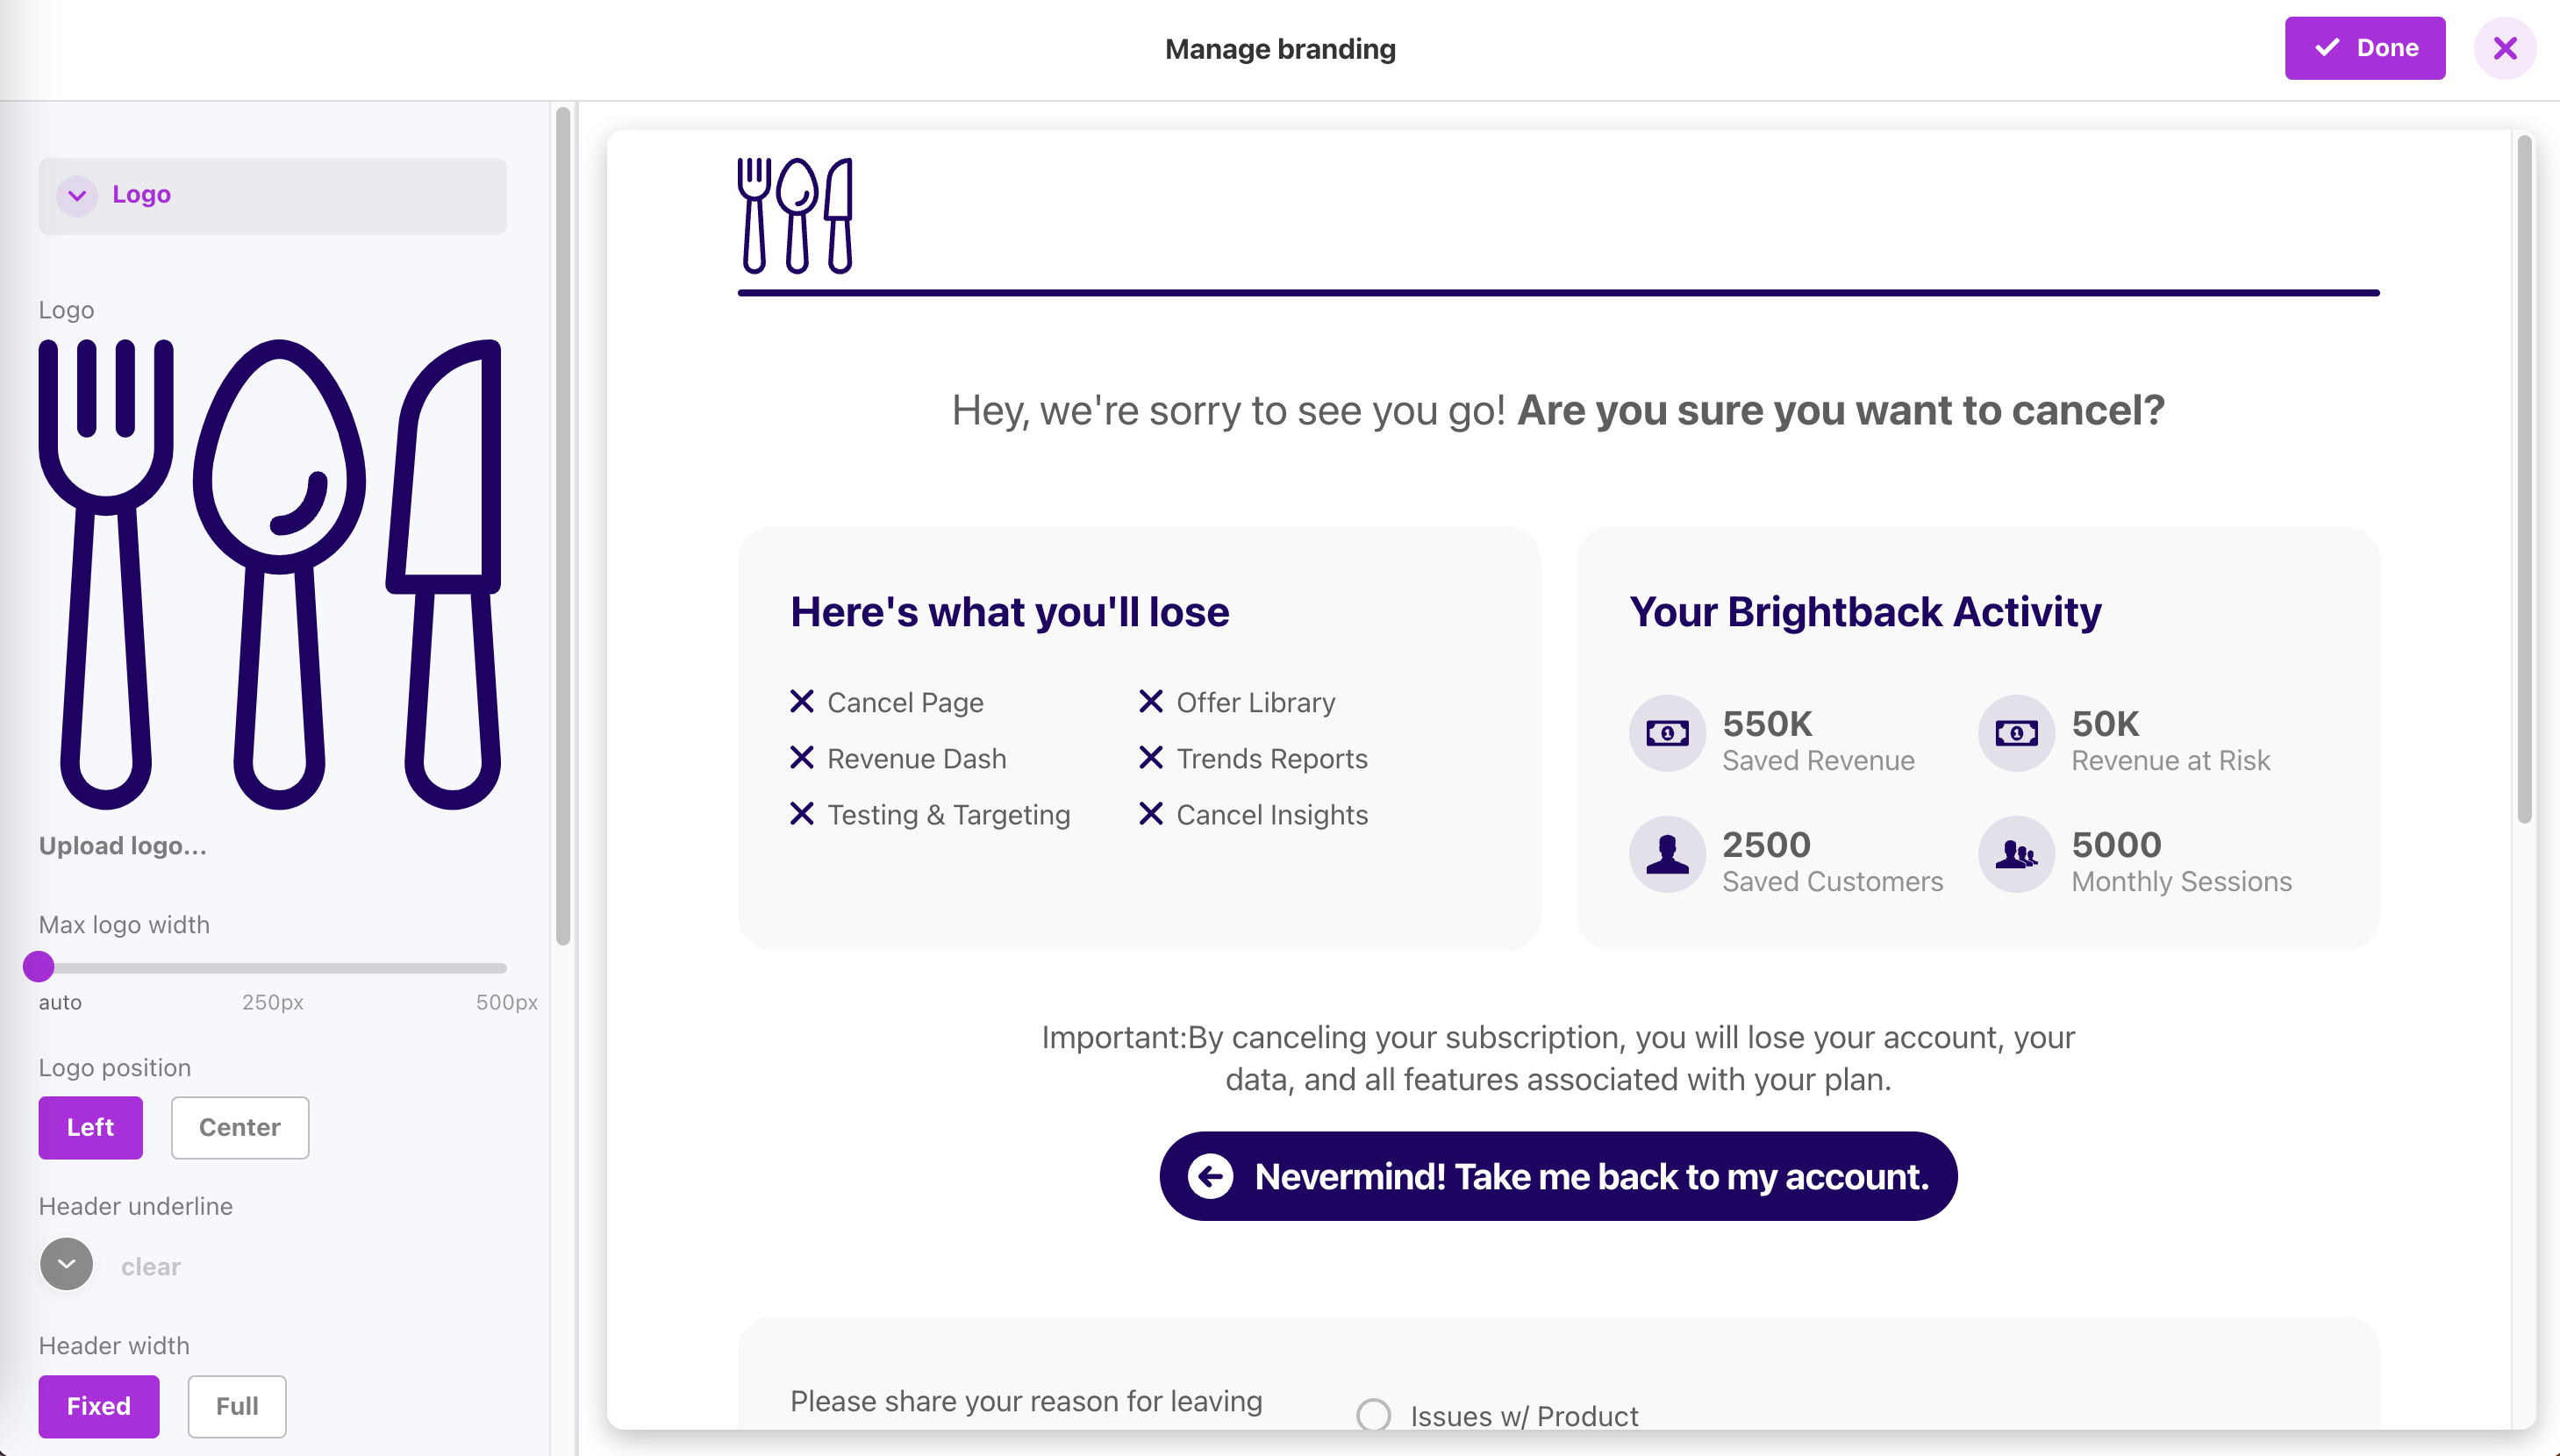Click the X icon beside Offer Library
2560x1456 pixels.
click(x=1150, y=701)
